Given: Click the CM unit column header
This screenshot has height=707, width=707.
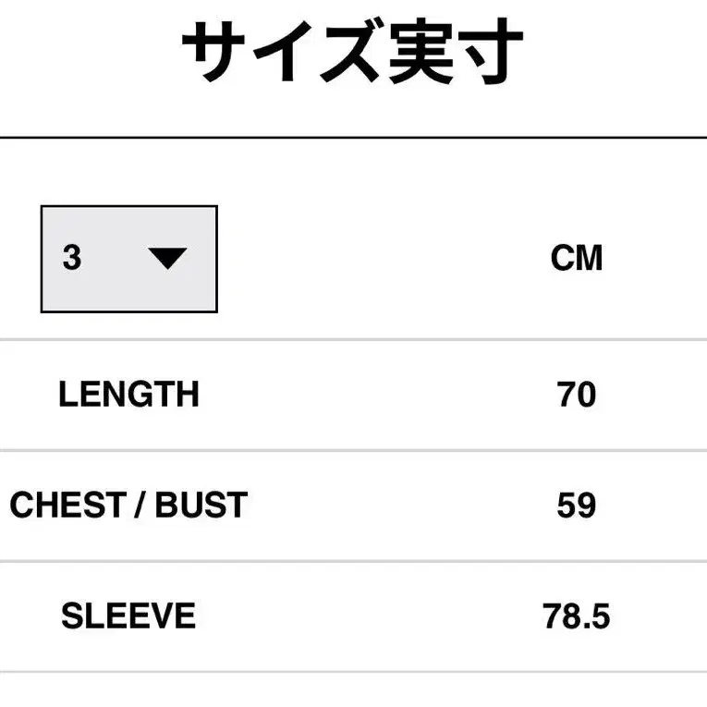Looking at the screenshot, I should click(576, 259).
